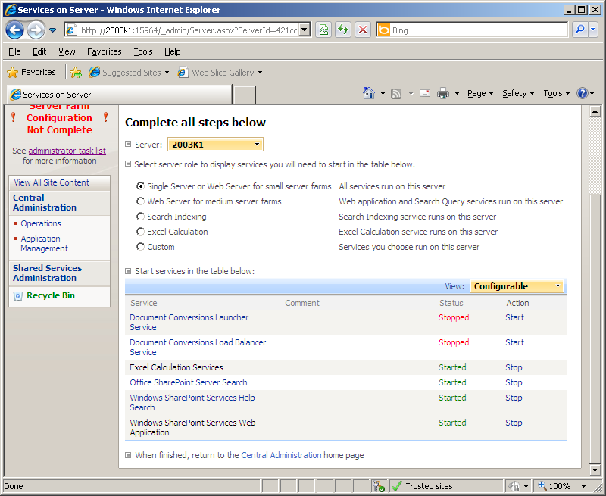This screenshot has height=496, width=606.
Task: Click the zoom magnifier icon in status bar
Action: 542,485
